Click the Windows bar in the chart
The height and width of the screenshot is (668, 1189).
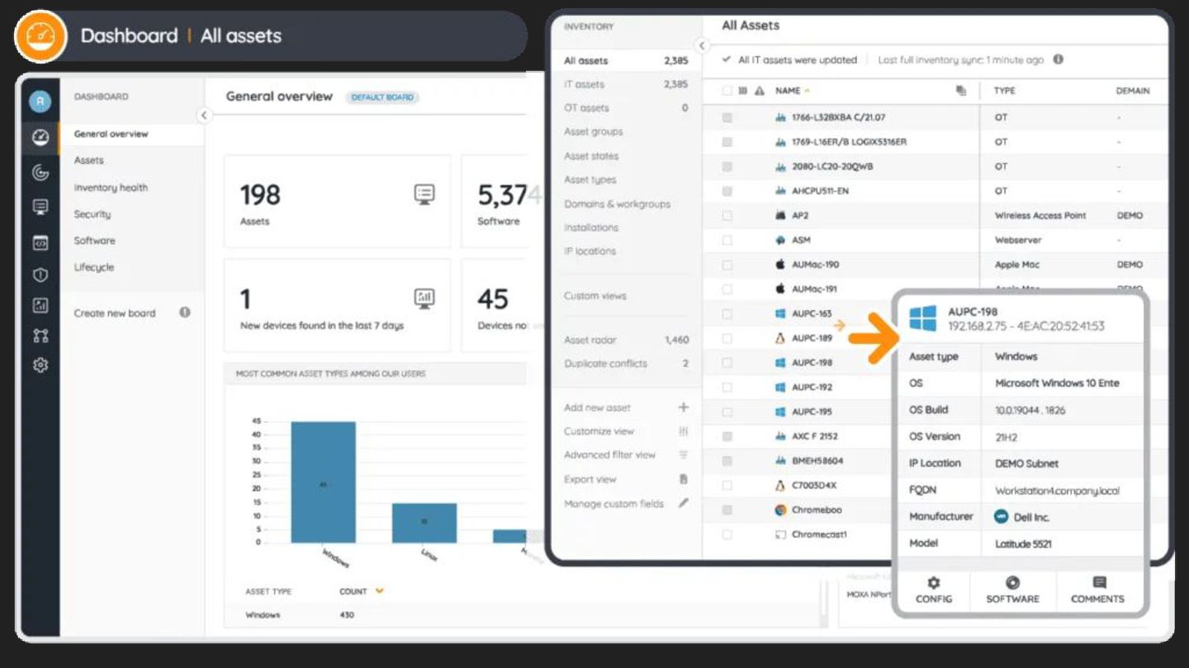323,482
